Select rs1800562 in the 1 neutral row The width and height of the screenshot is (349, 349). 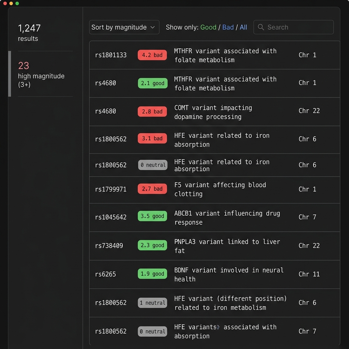coord(111,303)
